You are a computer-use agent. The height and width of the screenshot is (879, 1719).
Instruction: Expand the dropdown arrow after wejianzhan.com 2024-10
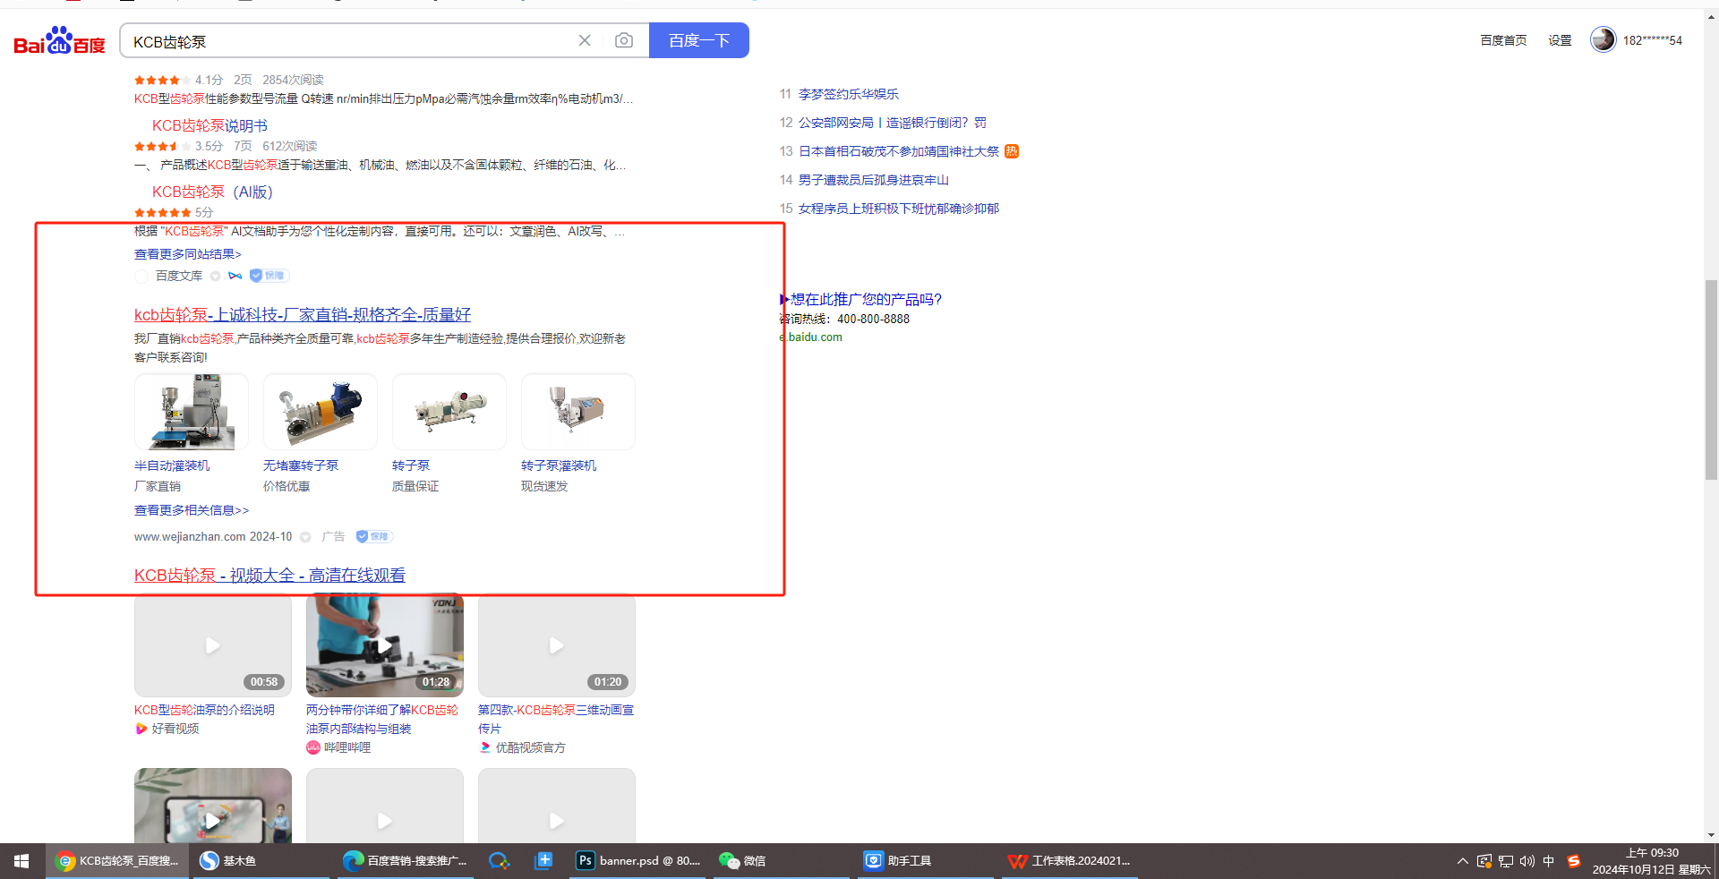[305, 537]
